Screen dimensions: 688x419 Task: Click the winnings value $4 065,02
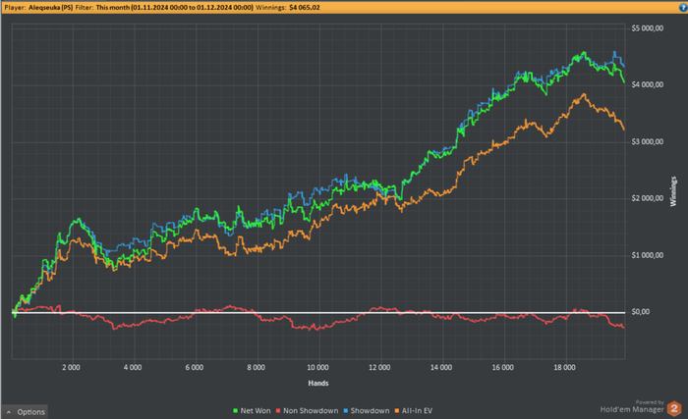pos(305,8)
